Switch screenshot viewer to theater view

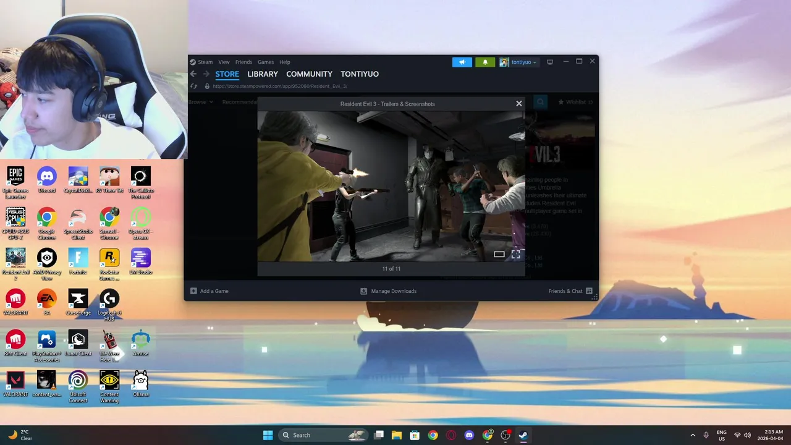499,254
